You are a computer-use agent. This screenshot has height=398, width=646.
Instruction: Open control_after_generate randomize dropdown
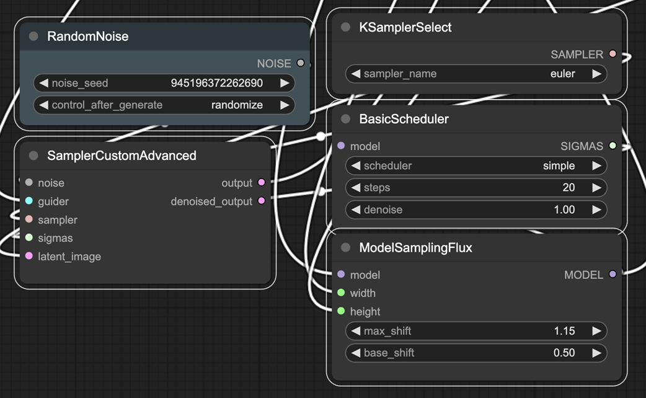(164, 105)
